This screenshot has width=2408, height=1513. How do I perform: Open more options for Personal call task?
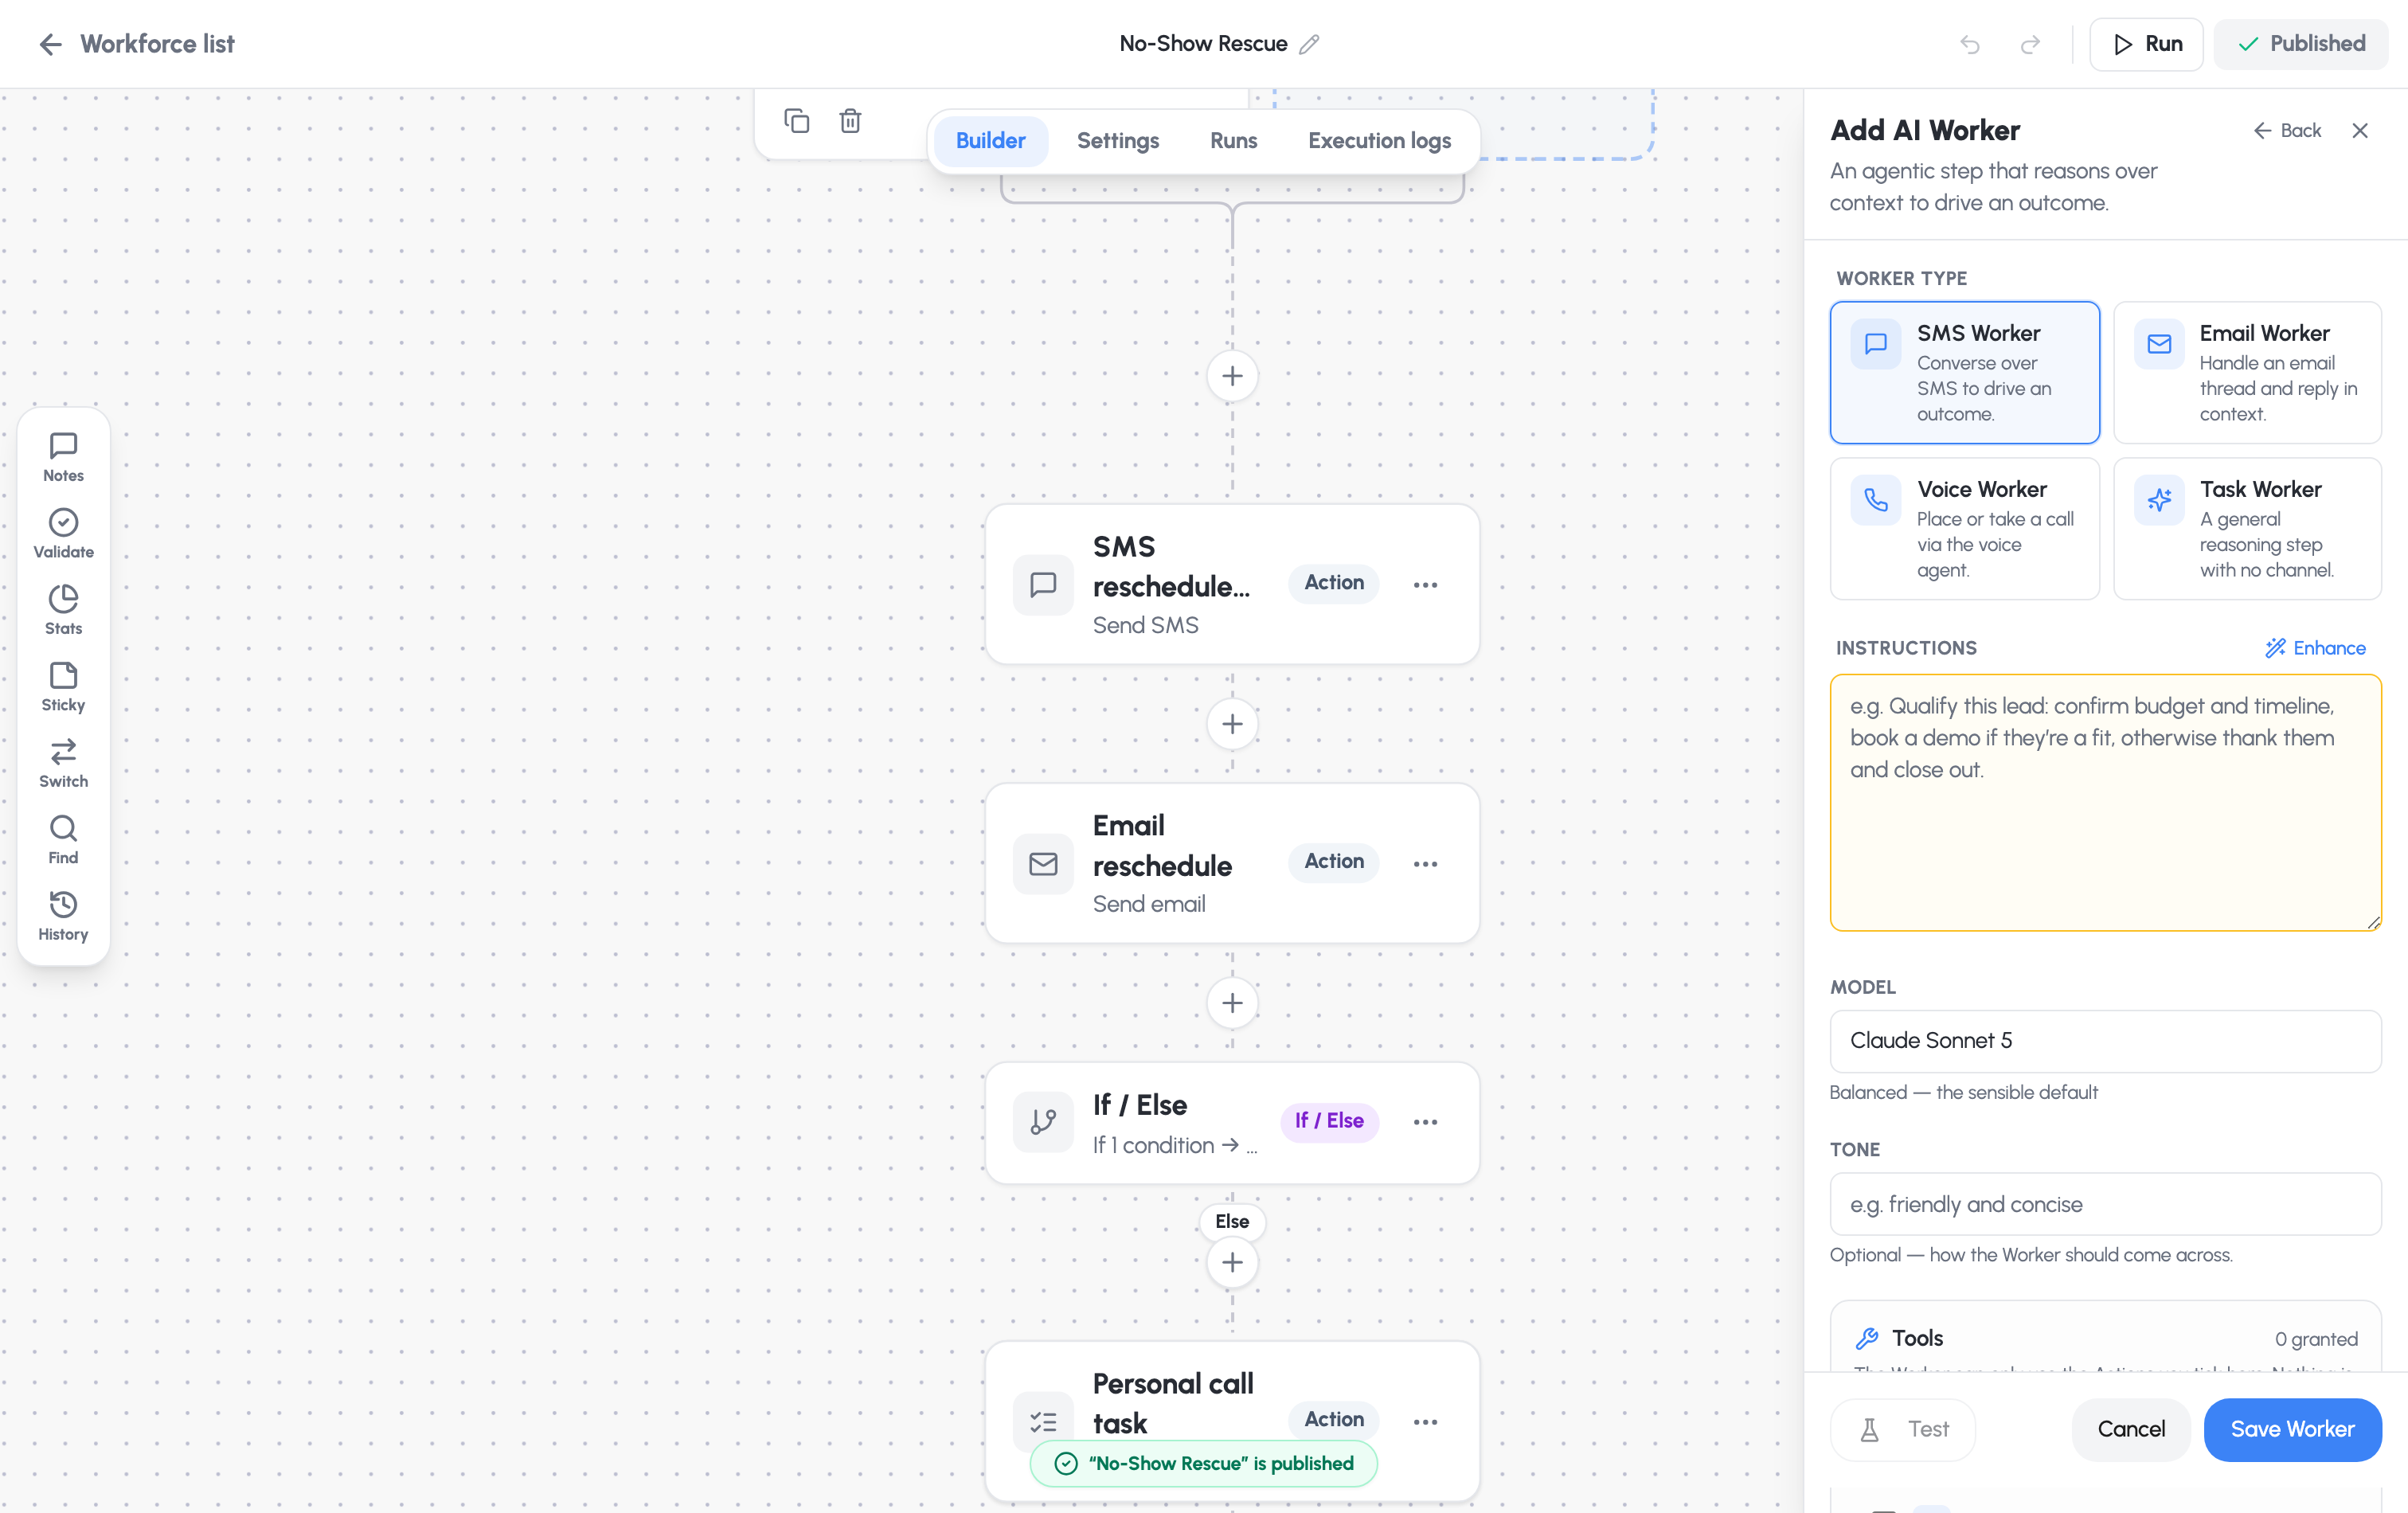[1425, 1421]
